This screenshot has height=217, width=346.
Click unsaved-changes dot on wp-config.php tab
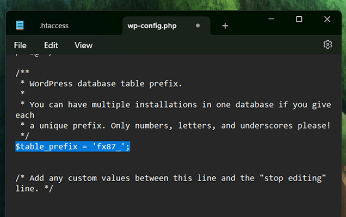[197, 25]
